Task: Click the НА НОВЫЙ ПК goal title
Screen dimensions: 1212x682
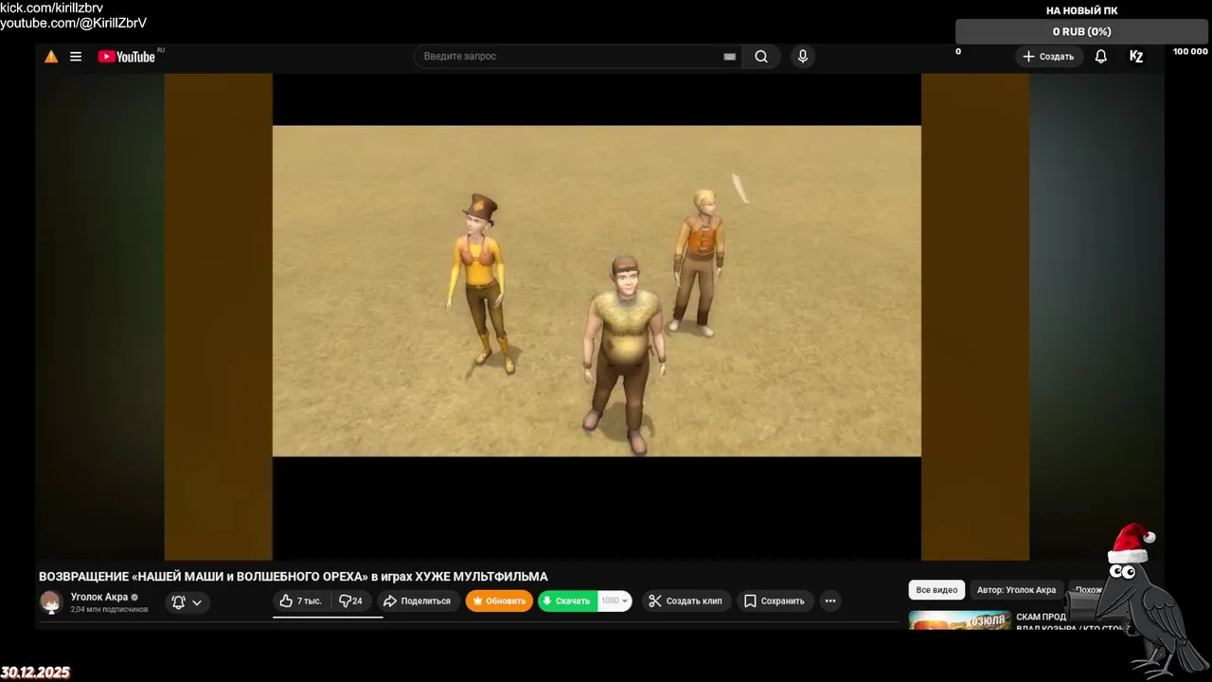Action: coord(1081,10)
